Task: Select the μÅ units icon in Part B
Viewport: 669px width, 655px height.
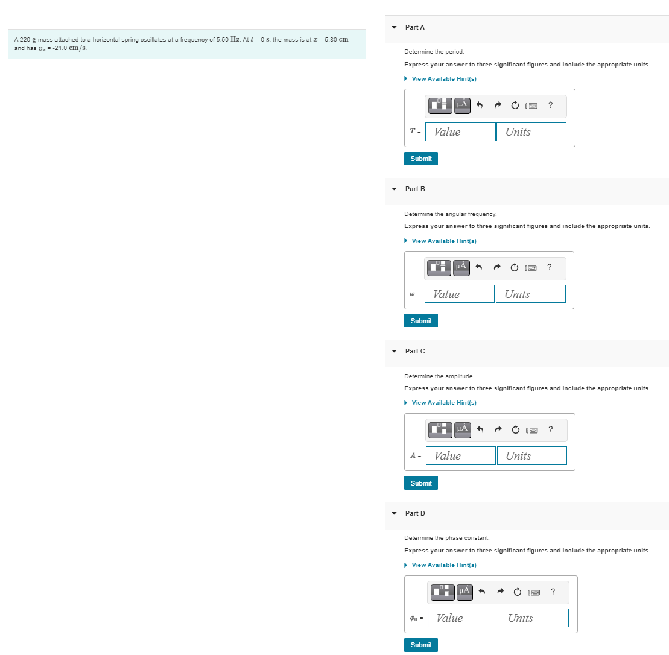Action: tap(461, 268)
